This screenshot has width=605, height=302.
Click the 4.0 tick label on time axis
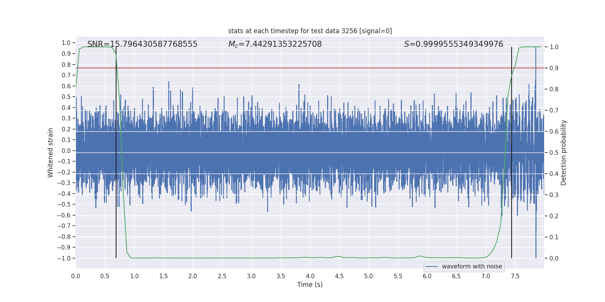pyautogui.click(x=310, y=276)
